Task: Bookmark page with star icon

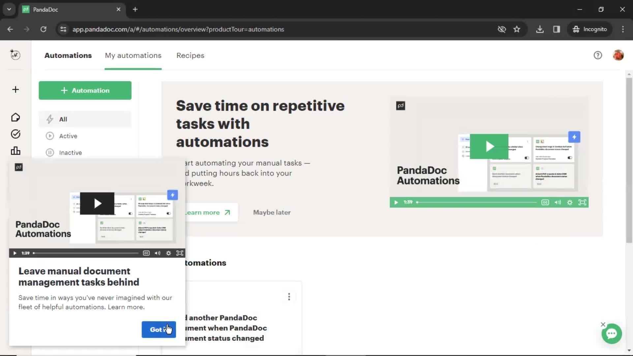Action: (x=517, y=29)
